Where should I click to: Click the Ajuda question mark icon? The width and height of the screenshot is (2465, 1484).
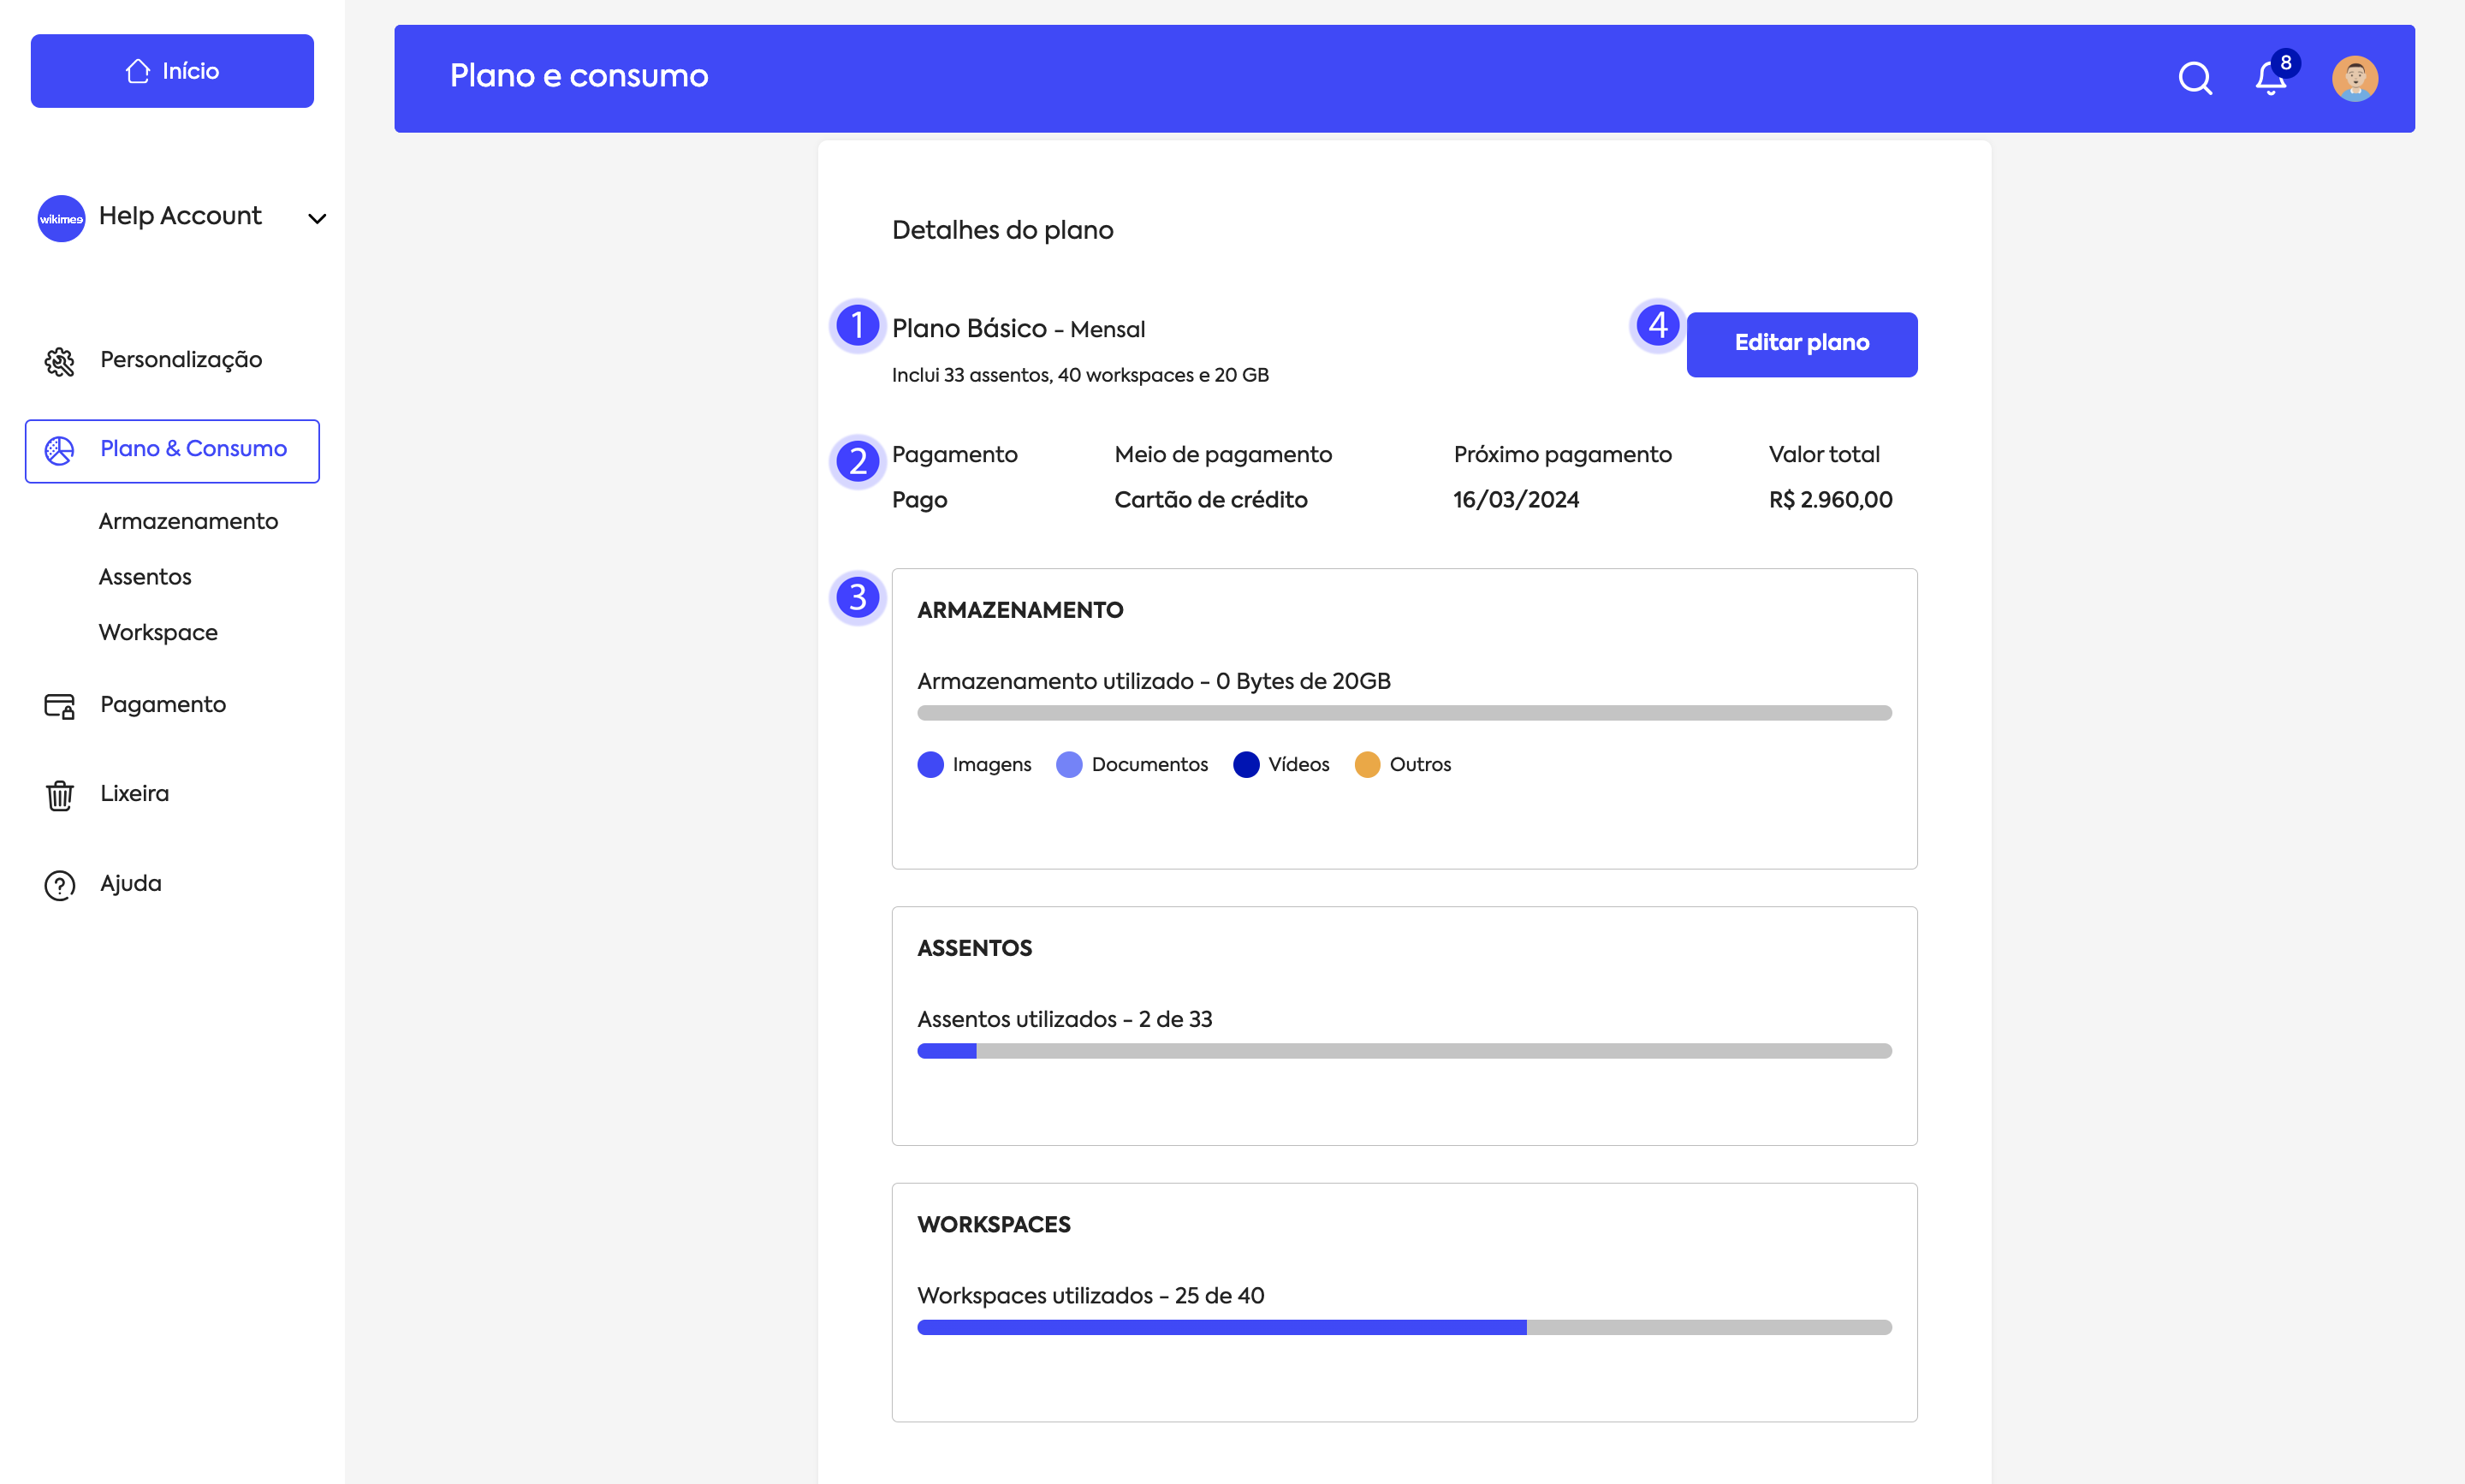[60, 885]
